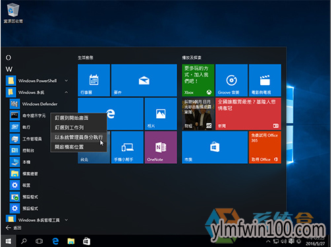Launch 命令提示字元 (Command Prompt) in app list
This screenshot has width=332, height=247.
28,116
